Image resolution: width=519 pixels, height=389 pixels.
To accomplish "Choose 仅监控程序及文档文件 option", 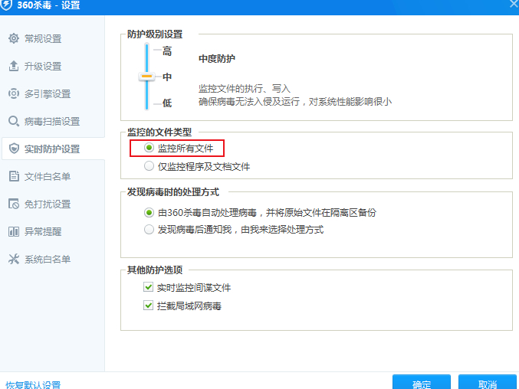I will pos(149,166).
